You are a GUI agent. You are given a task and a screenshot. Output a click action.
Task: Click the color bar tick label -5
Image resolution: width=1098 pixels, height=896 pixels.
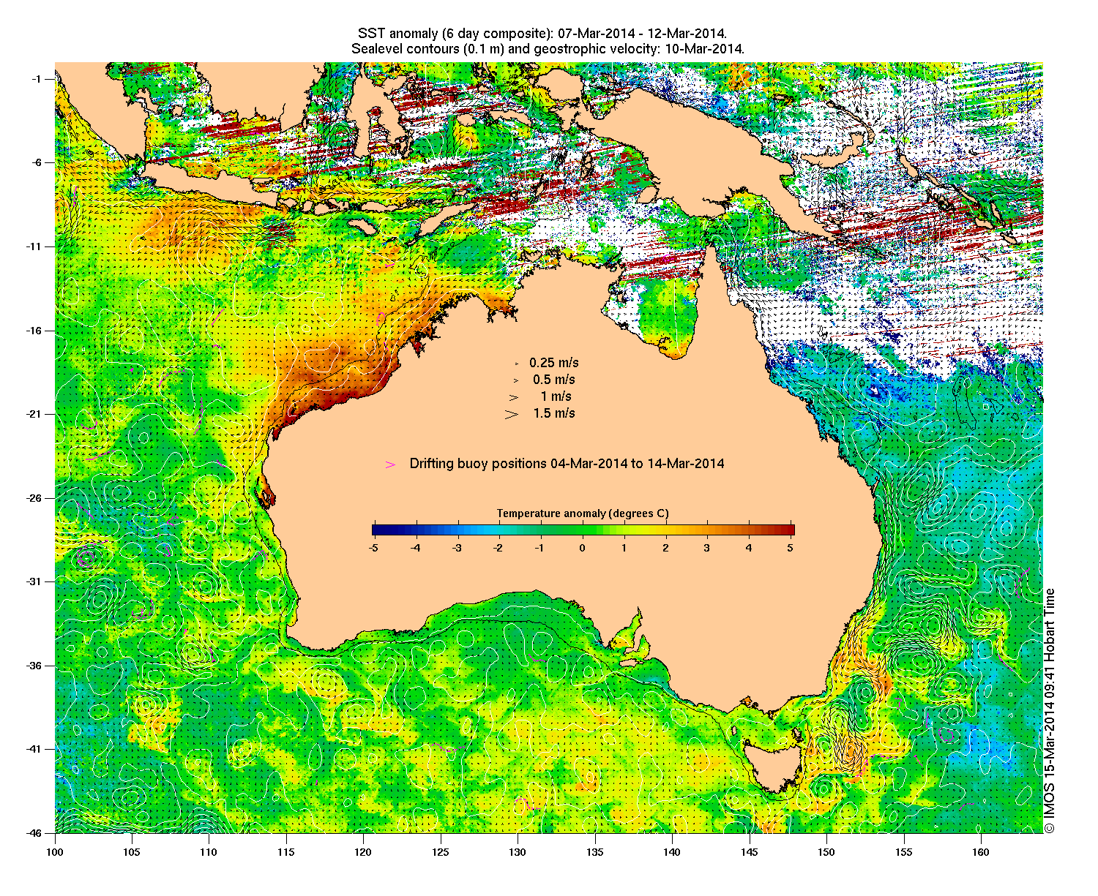point(373,547)
